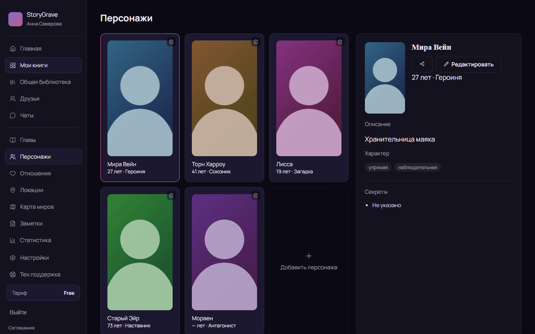The width and height of the screenshot is (535, 334).
Task: Open Карта миров
Action: (43, 207)
